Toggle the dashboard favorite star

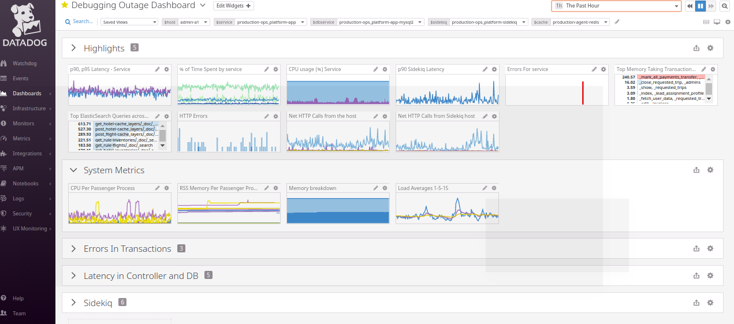click(x=65, y=5)
